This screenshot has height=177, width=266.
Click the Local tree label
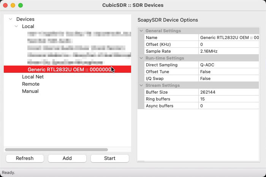pyautogui.click(x=28, y=27)
